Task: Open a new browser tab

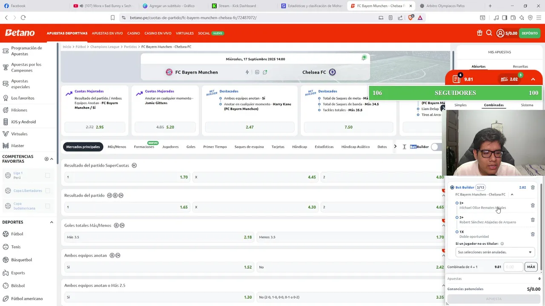Action: [490, 6]
